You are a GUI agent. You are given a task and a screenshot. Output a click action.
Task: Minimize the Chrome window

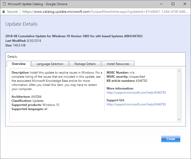(161, 4)
